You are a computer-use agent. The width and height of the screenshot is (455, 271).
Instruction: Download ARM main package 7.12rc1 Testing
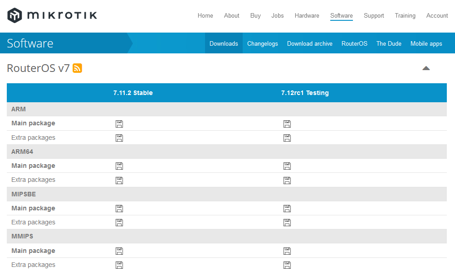[x=287, y=124]
